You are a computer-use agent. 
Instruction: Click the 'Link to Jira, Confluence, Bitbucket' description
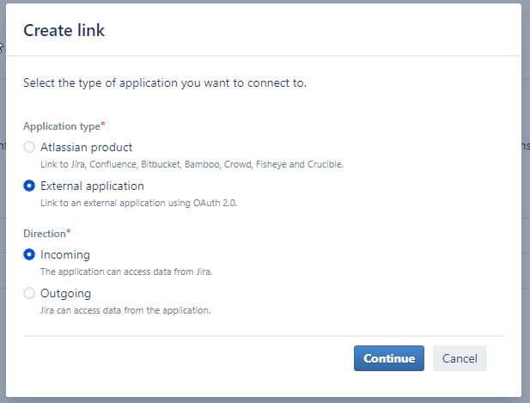pos(192,164)
